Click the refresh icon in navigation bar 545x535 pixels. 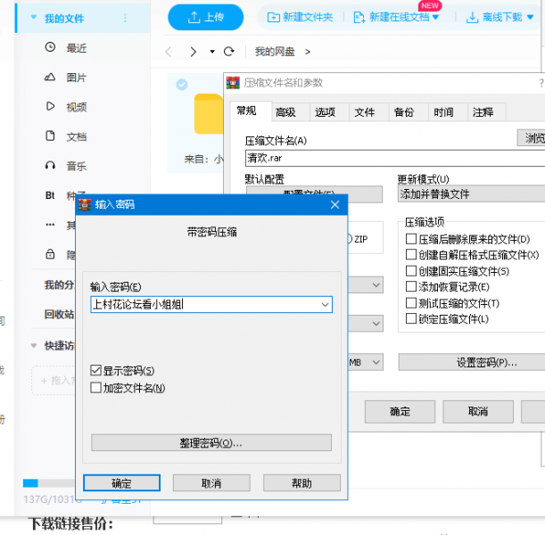point(229,52)
